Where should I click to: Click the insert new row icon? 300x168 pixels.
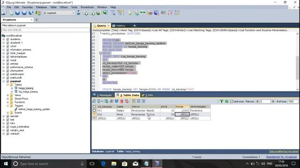point(106,101)
